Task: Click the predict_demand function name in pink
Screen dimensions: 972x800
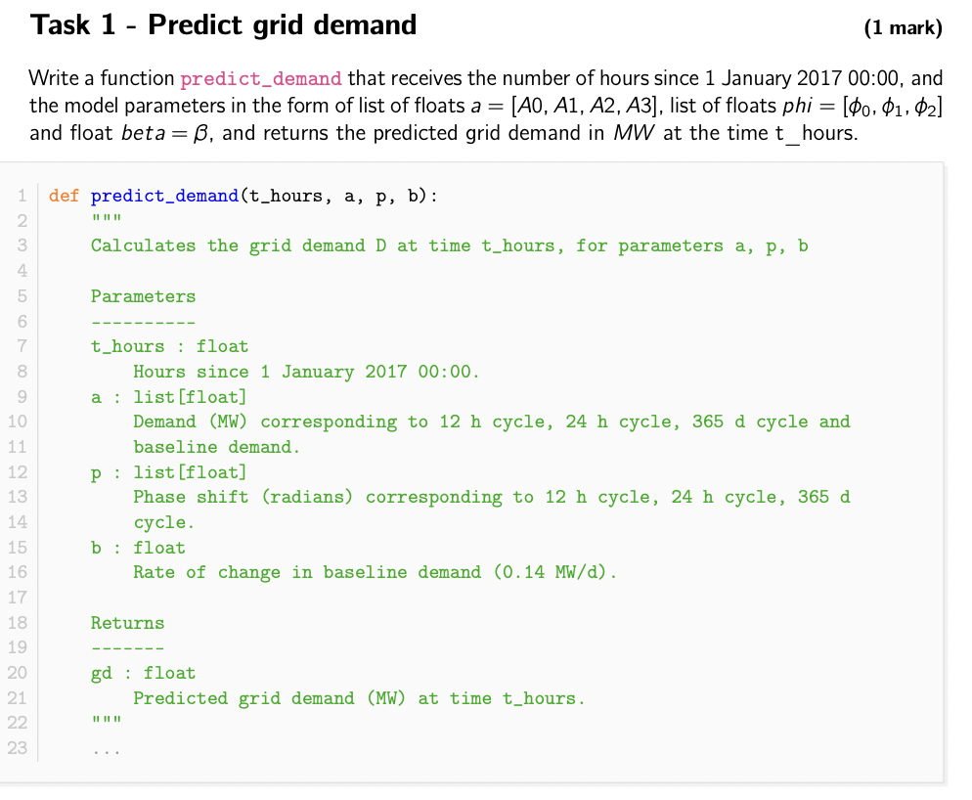Action: (260, 79)
